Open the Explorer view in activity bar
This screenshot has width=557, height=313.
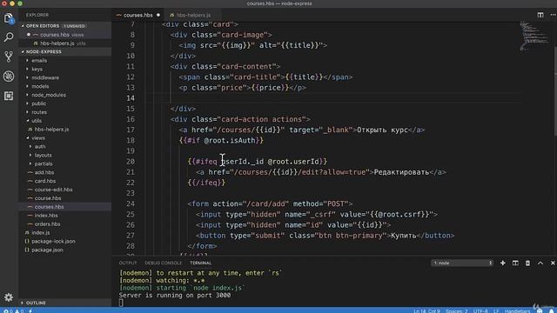coord(9,18)
